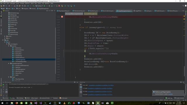Click the Event Log panel gear icon
Screen dimensions: 187x105
(181, 82)
